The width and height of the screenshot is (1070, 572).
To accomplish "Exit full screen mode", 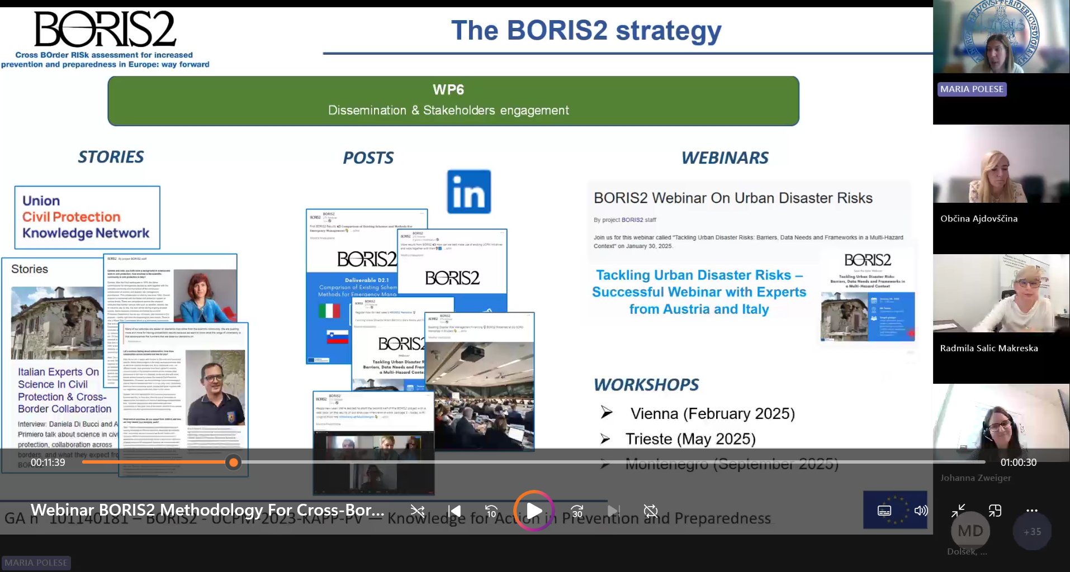I will pyautogui.click(x=958, y=511).
